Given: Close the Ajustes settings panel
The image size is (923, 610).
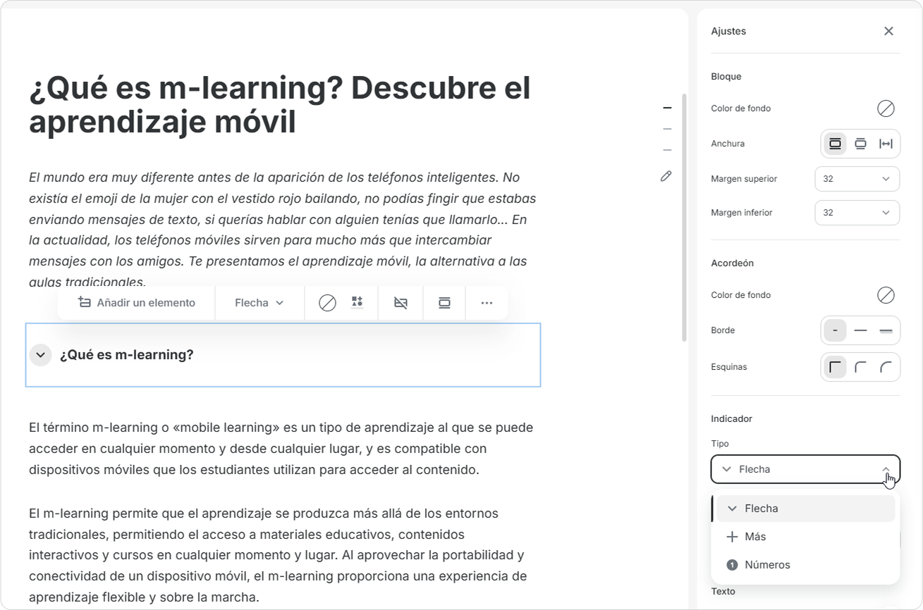Looking at the screenshot, I should coord(888,31).
